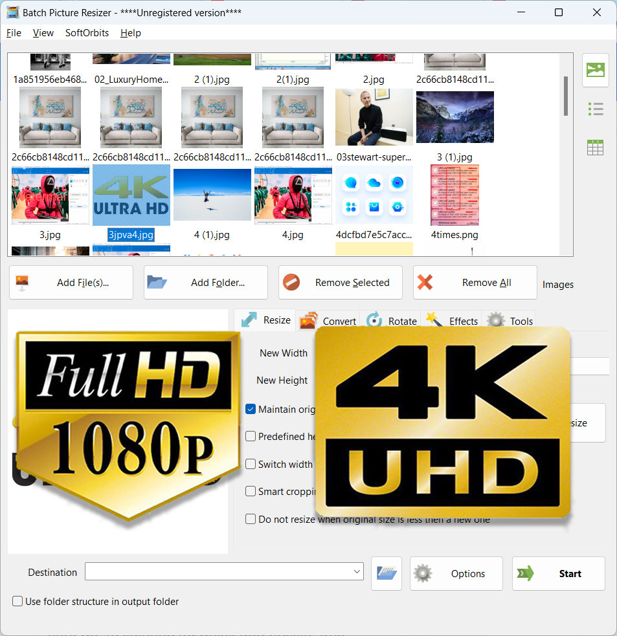Click the 02_LuxuryHome... file name
The image size is (617, 636).
coord(131,80)
